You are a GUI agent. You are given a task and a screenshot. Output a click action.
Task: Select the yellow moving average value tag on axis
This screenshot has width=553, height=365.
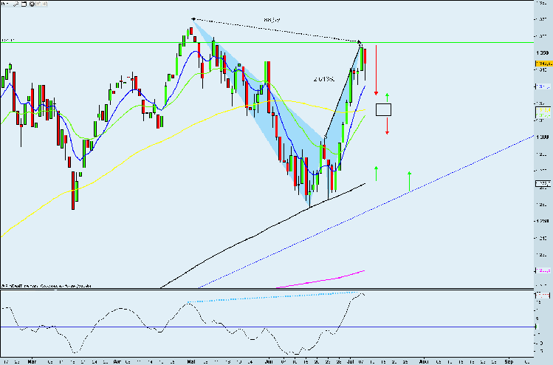click(x=543, y=111)
